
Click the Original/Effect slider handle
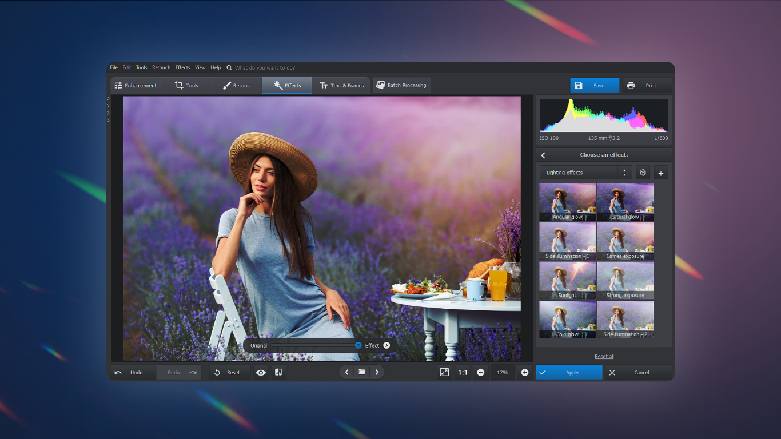[358, 345]
